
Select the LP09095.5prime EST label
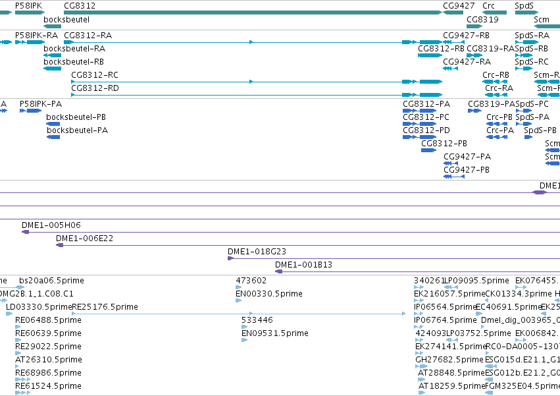(x=476, y=281)
